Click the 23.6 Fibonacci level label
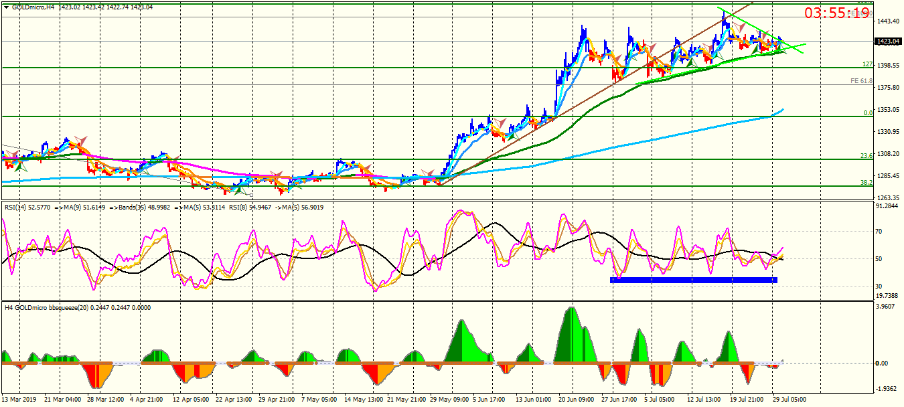This screenshot has height=407, width=904. tap(867, 156)
